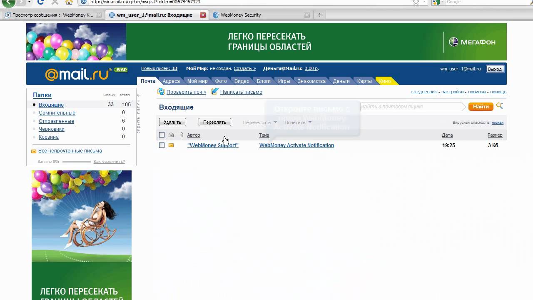Click the @mail.ru logo
Viewport: 533px width, 300px height.
point(78,74)
